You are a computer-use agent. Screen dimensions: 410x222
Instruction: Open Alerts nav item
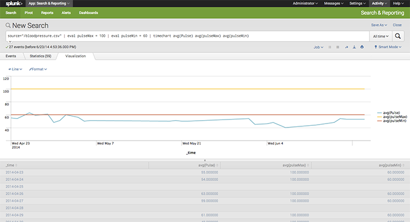coord(66,13)
